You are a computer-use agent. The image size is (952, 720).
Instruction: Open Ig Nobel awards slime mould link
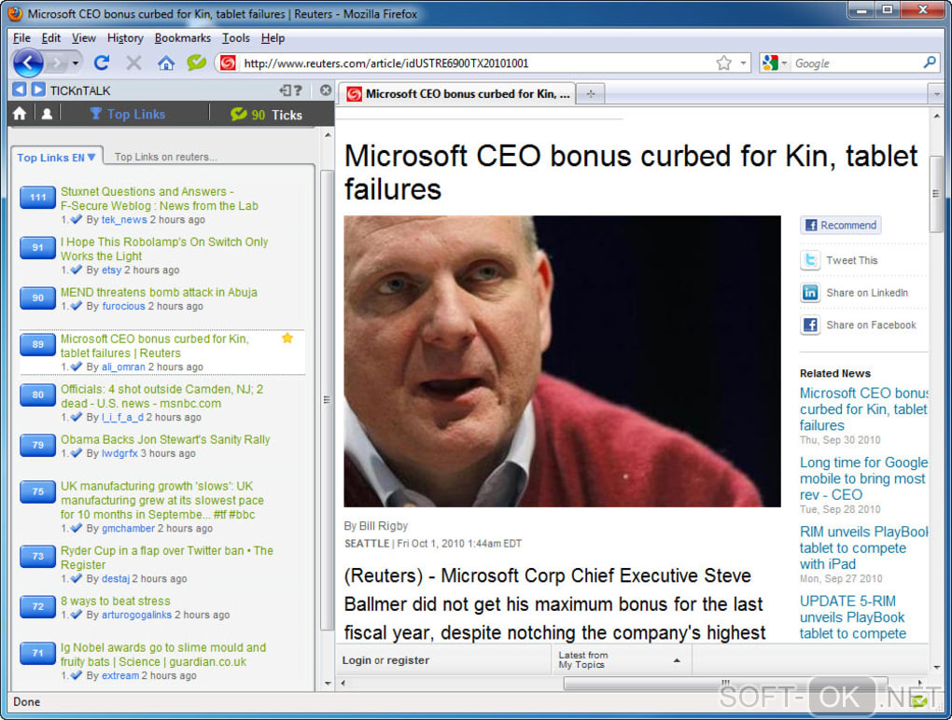(162, 655)
